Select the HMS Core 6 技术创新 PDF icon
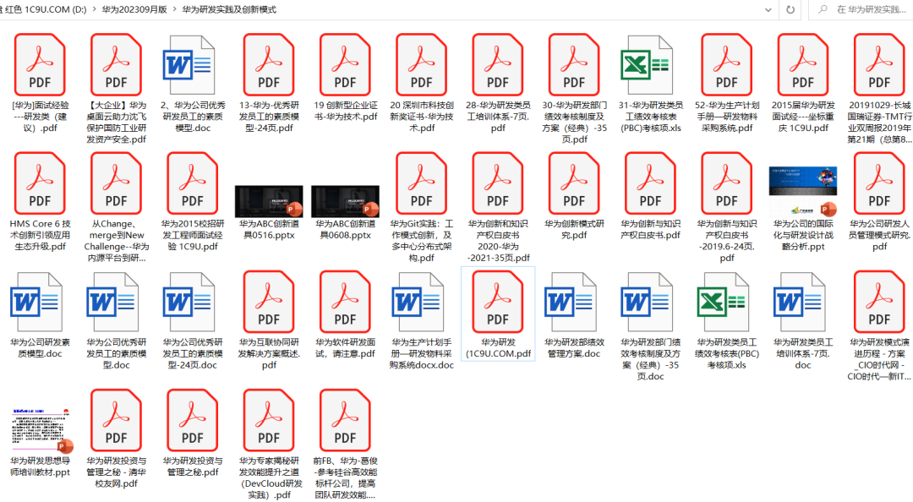This screenshot has width=913, height=502. pos(40,183)
